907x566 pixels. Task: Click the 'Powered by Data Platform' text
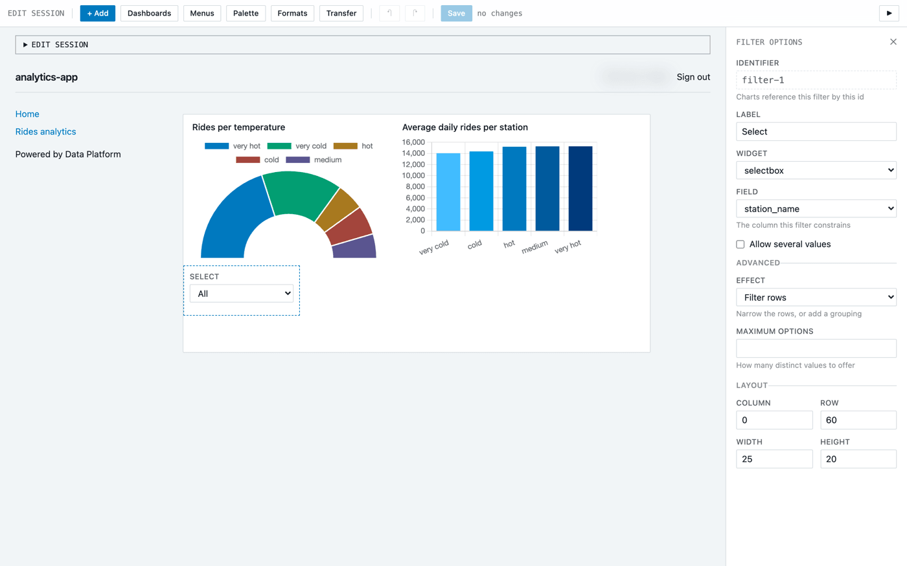point(68,154)
